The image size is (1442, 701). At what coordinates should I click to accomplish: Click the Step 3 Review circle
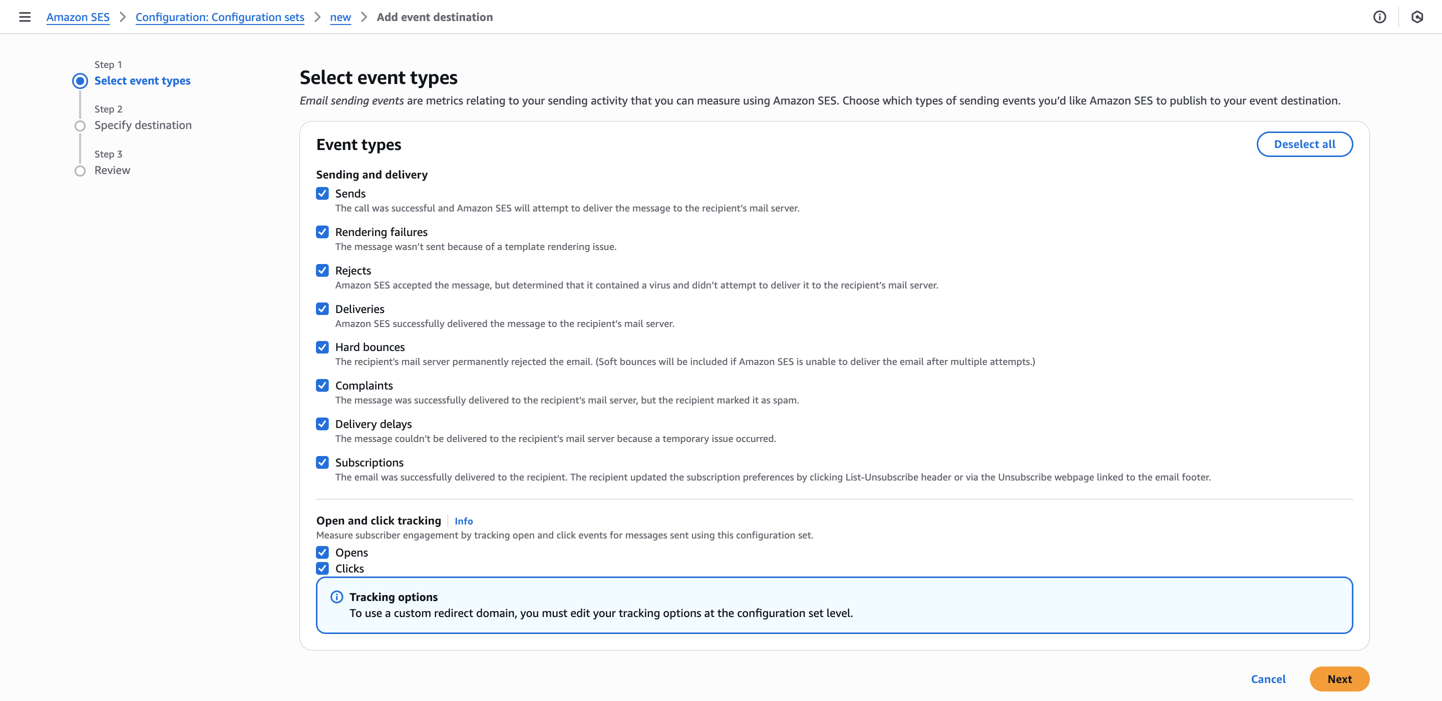pos(80,170)
